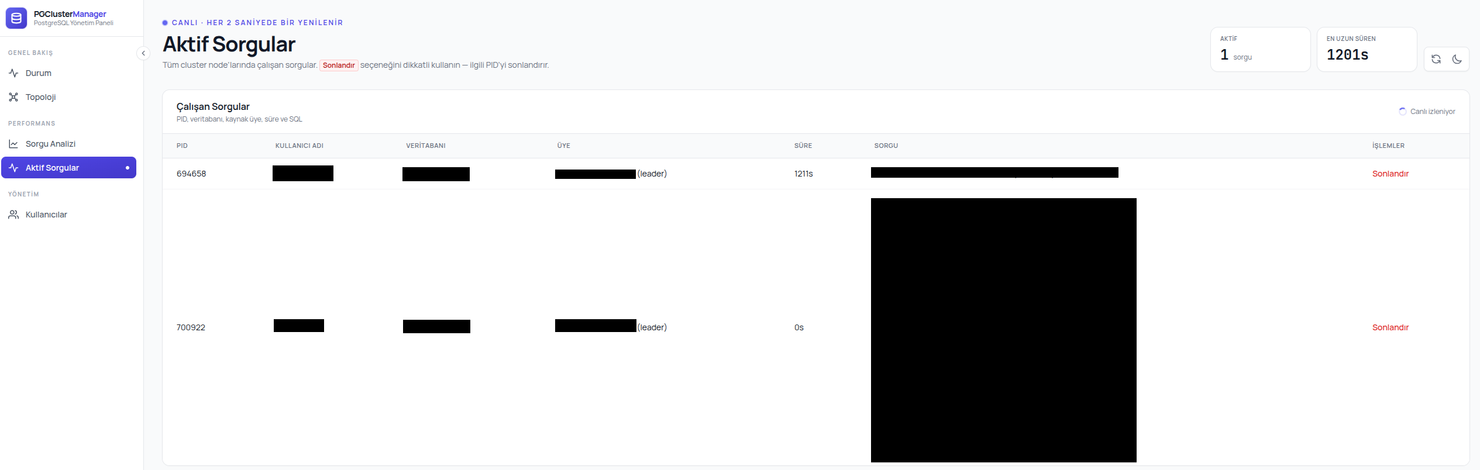Collapse the sidebar with the chevron button

143,53
